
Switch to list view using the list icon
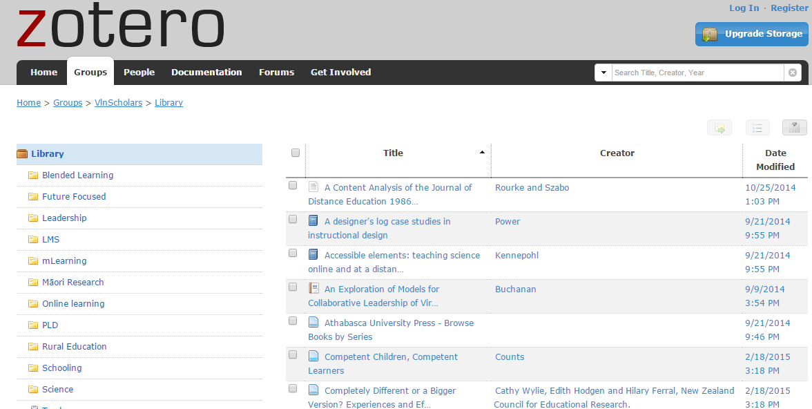tap(757, 127)
